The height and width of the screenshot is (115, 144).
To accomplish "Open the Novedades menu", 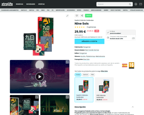I will pyautogui.click(x=31, y=4).
